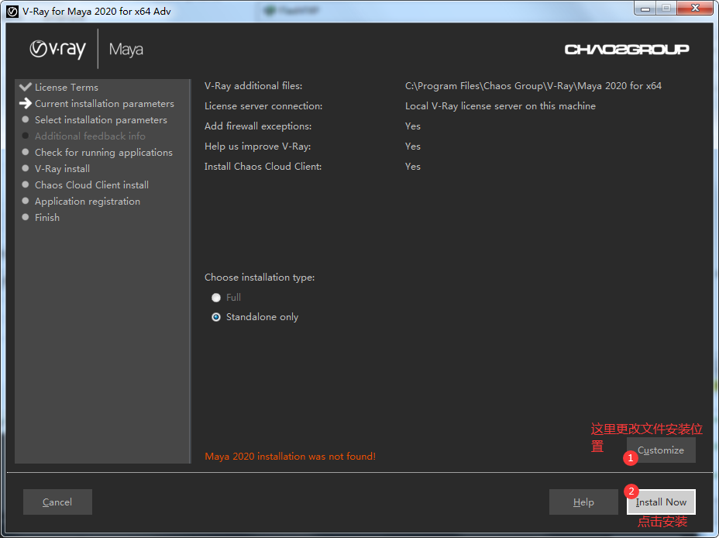Select Chaos Cloud Client install step
The image size is (719, 538).
[91, 185]
